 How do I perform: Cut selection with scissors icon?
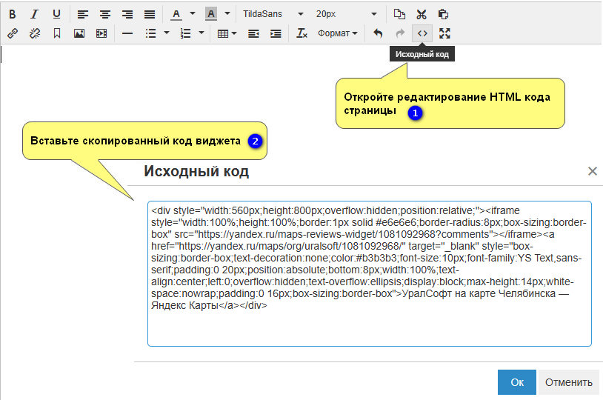tap(422, 14)
